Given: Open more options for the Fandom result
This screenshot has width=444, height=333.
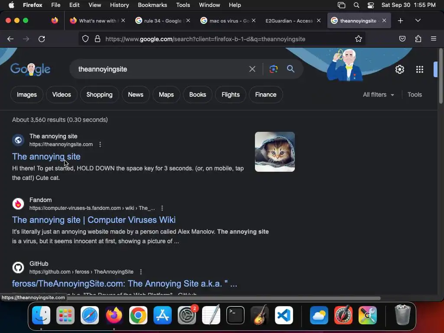Looking at the screenshot, I should pos(162,208).
